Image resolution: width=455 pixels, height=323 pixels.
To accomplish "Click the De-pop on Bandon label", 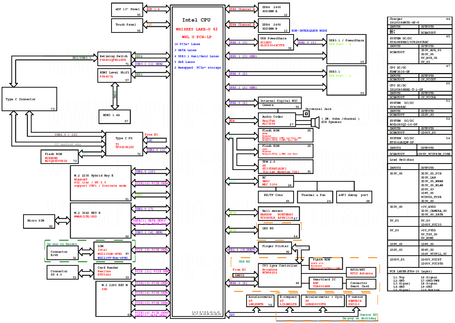I will [62, 244].
